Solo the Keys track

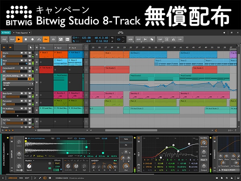[26, 60]
